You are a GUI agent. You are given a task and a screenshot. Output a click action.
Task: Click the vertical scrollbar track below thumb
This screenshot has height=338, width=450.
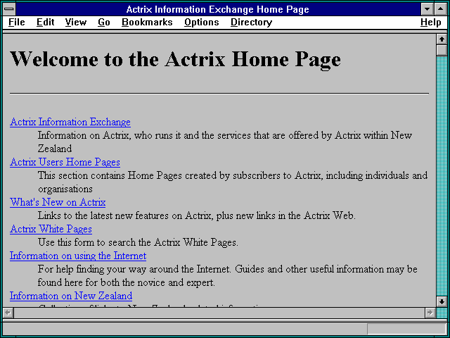(442, 176)
